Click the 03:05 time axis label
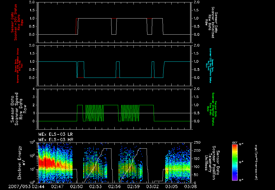275x190 pixels. pos(172,187)
